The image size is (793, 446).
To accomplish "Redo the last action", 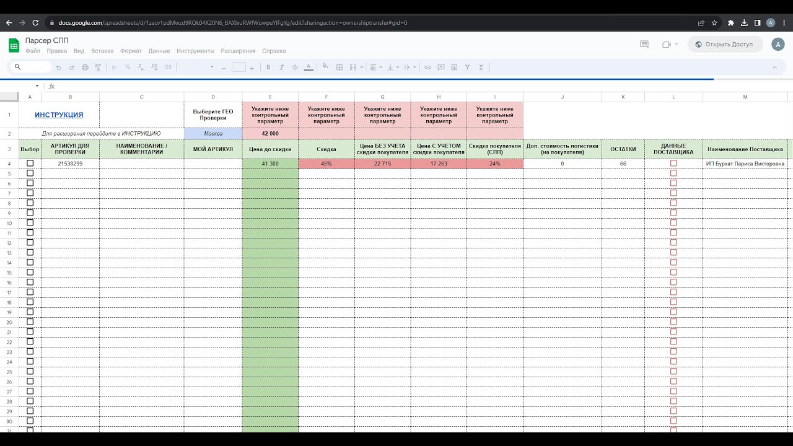I will (x=72, y=67).
